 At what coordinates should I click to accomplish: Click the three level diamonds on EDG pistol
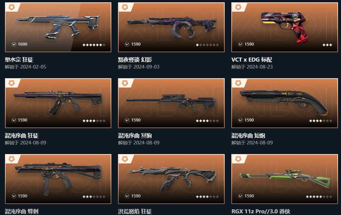tap(327, 45)
